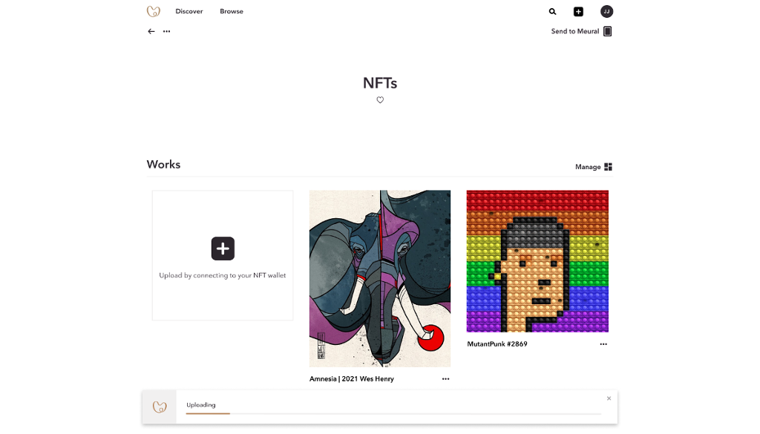Dismiss the Uploading notification

[609, 398]
